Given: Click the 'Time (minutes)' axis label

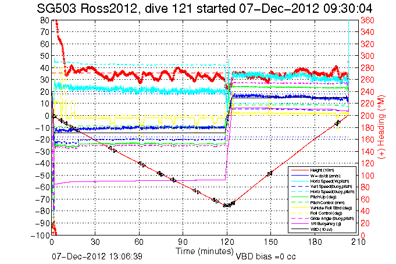Looking at the screenshot, I should point(205,251).
